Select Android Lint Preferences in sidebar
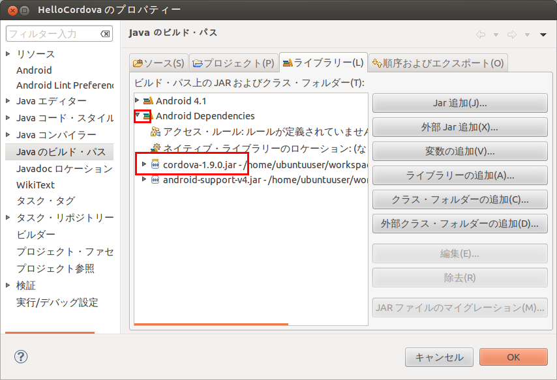The image size is (557, 380). pos(65,85)
